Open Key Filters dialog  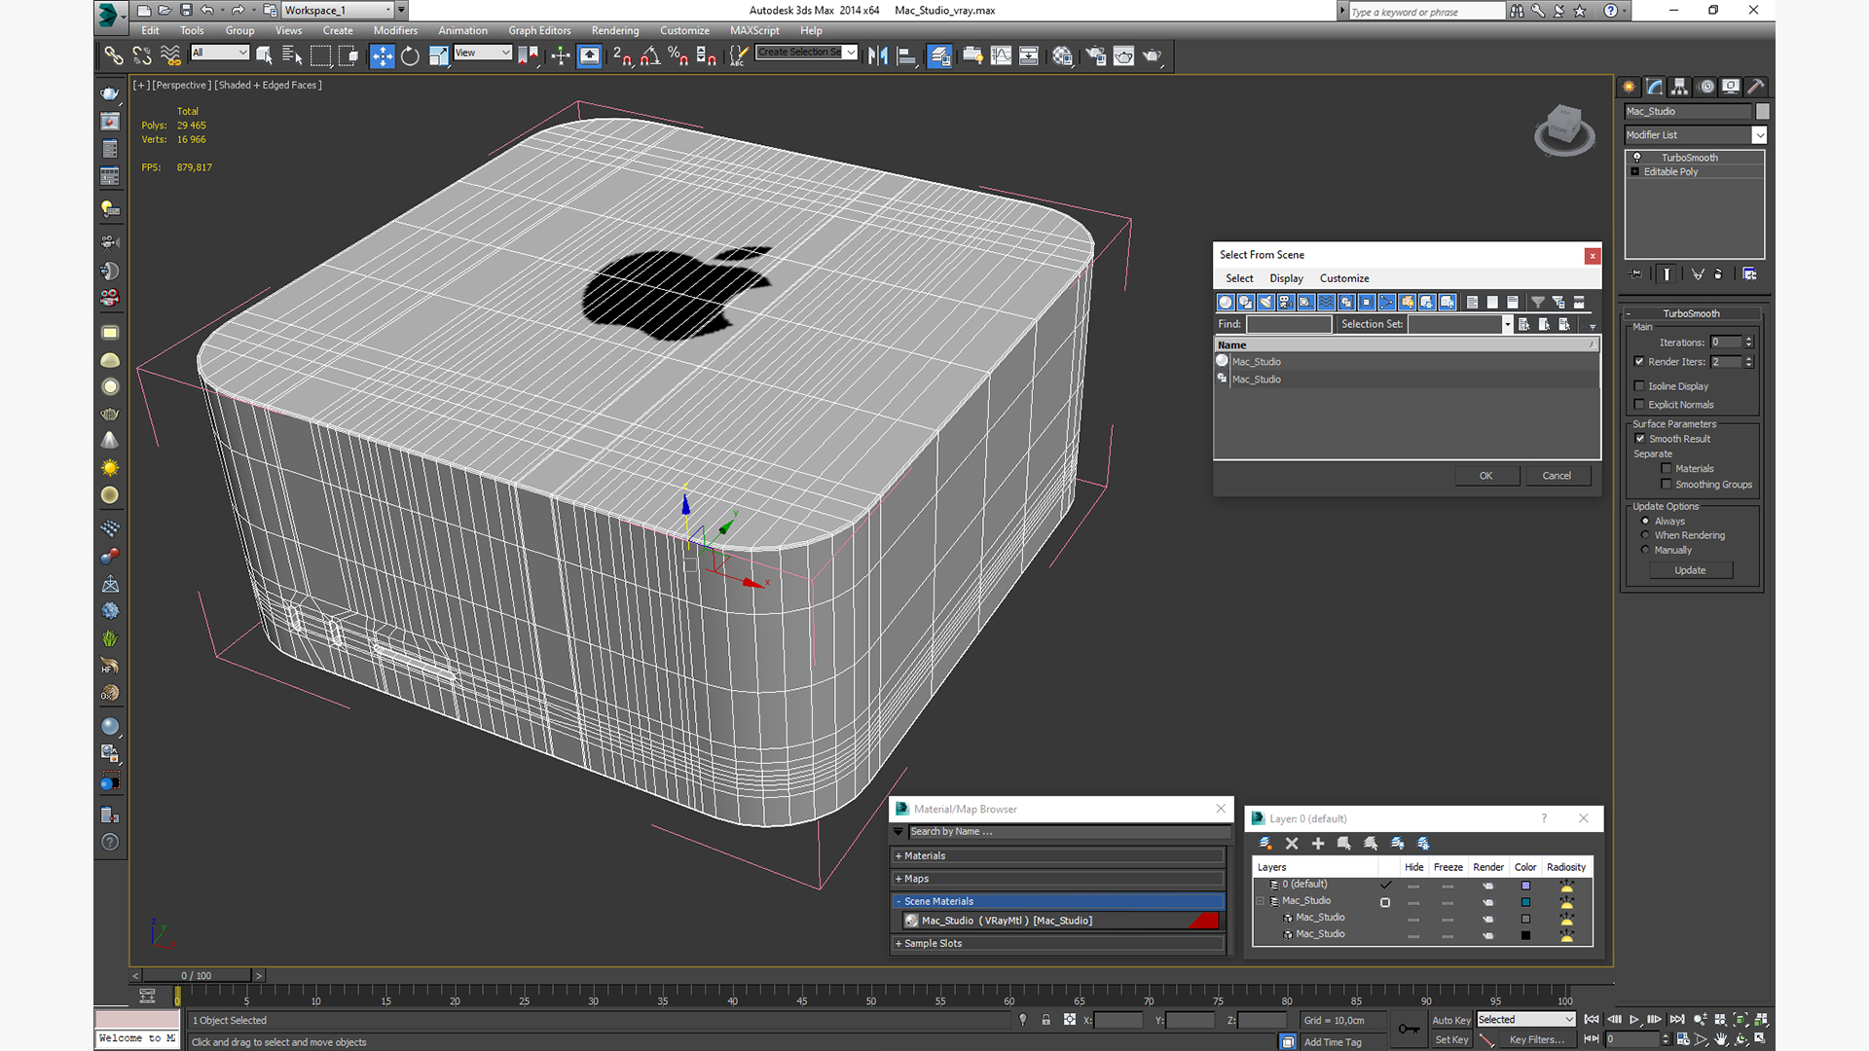coord(1536,1040)
